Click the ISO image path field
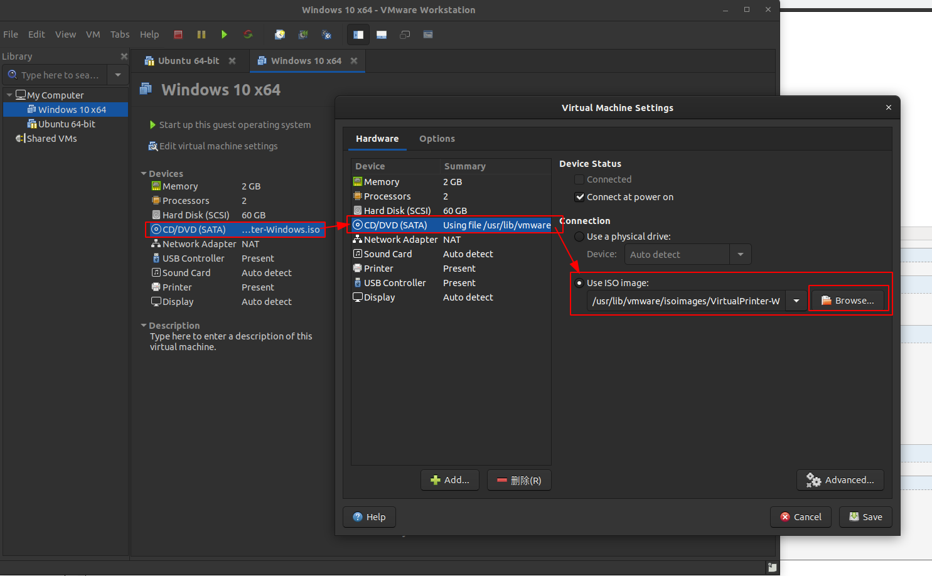 pyautogui.click(x=686, y=301)
